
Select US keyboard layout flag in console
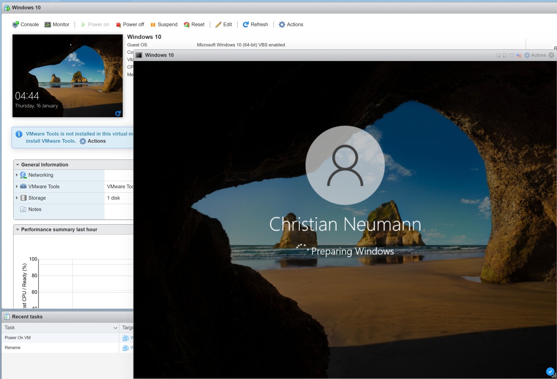click(x=519, y=55)
